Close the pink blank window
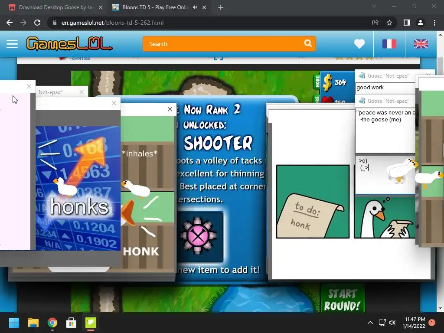Image resolution: width=444 pixels, height=333 pixels. pyautogui.click(x=29, y=86)
